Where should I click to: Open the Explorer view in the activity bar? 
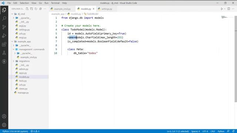4,10
